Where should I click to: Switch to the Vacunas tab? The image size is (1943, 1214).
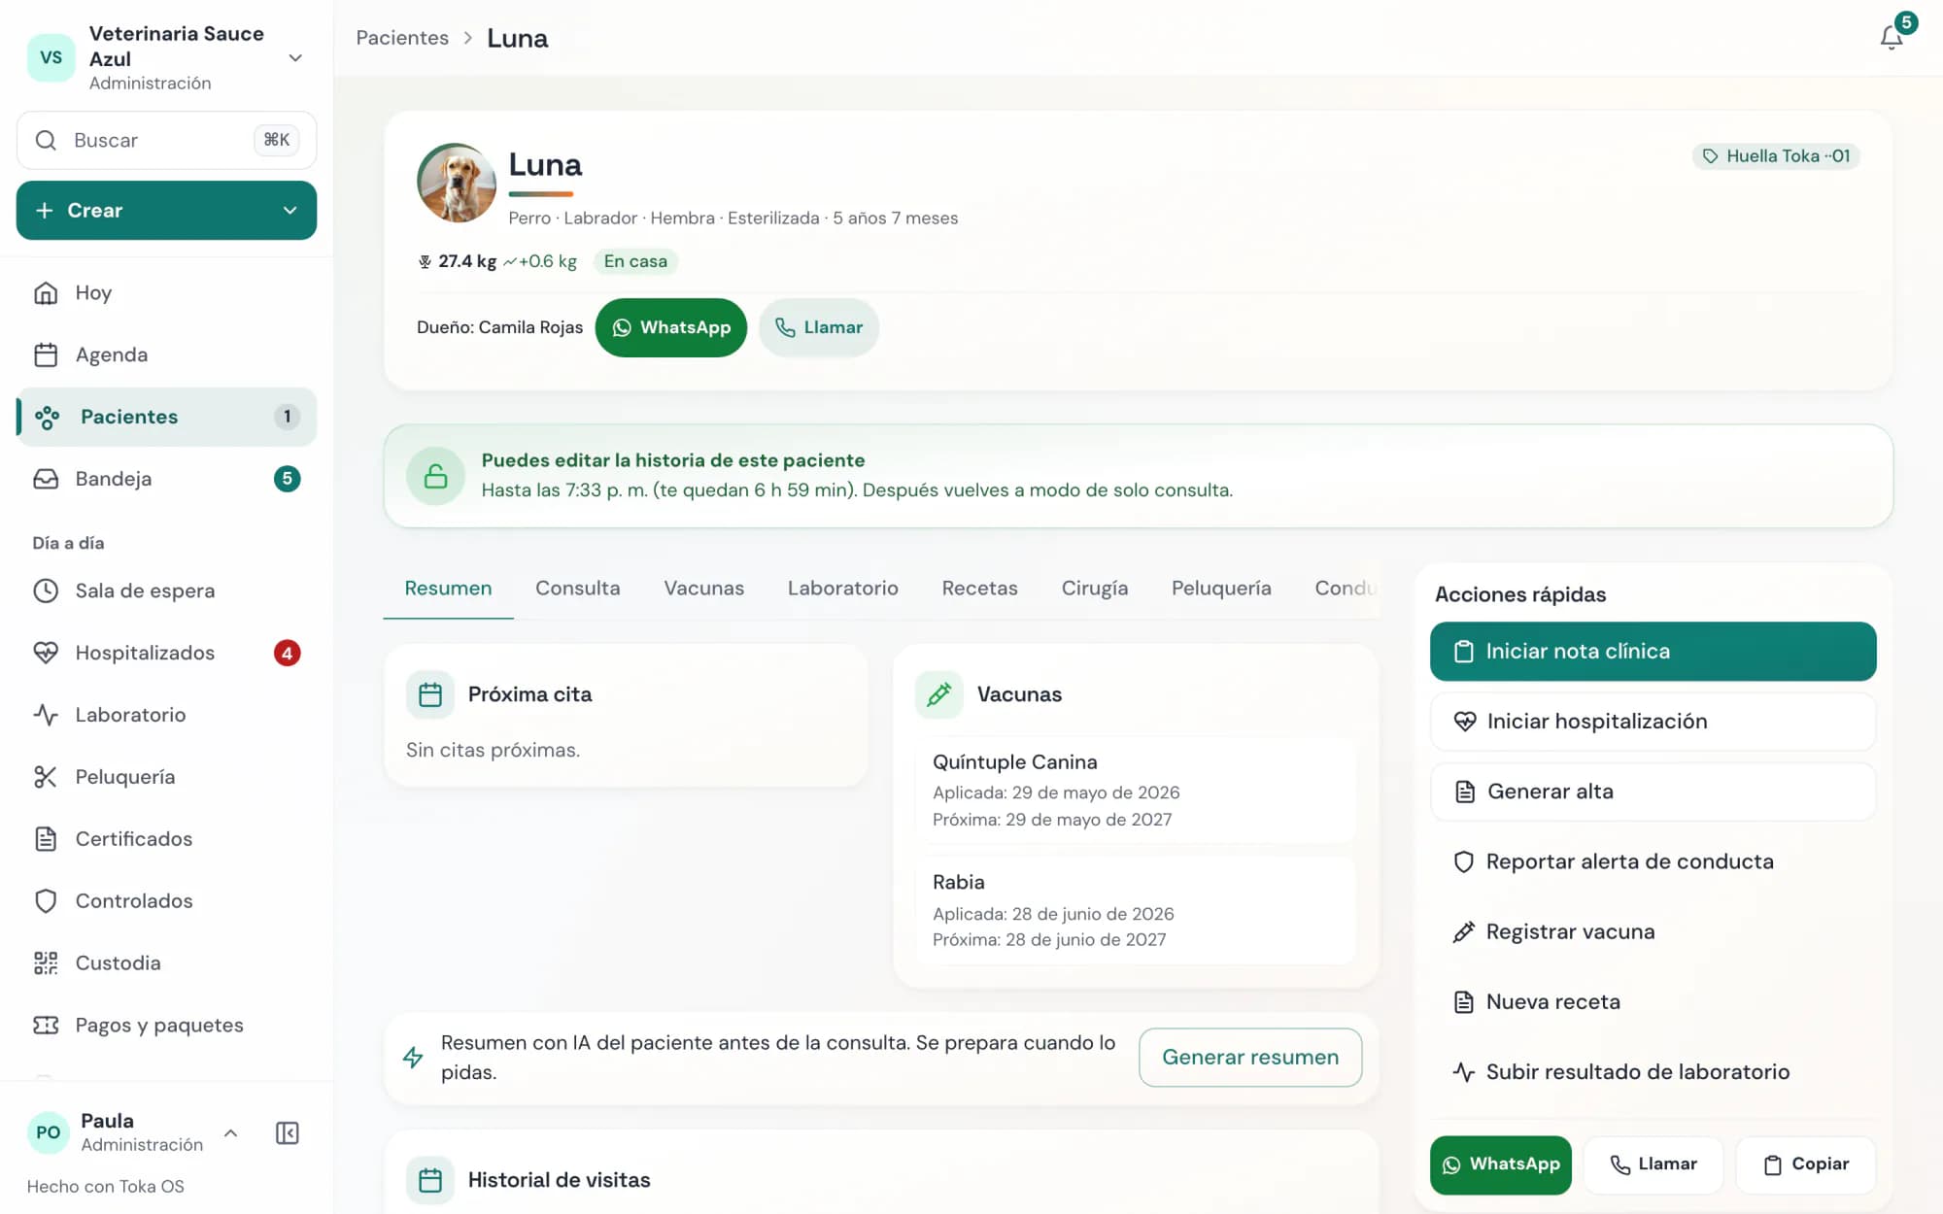tap(703, 589)
